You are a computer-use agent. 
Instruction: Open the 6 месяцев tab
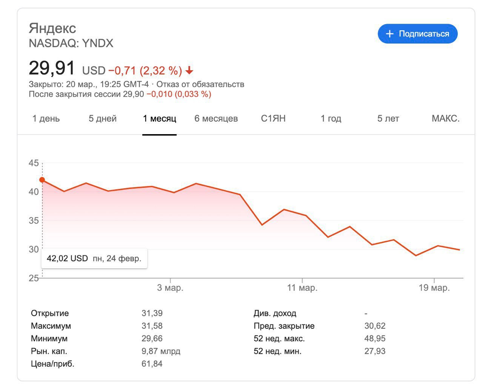216,119
